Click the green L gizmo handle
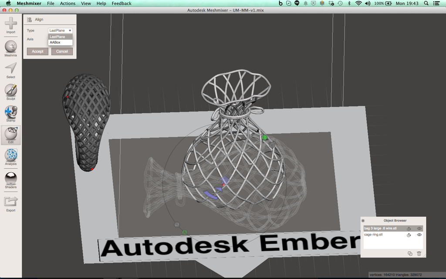 pos(264,138)
